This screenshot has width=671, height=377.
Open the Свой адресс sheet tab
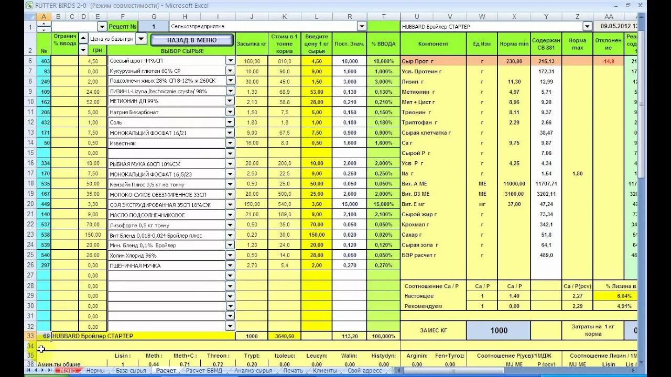pyautogui.click(x=365, y=370)
